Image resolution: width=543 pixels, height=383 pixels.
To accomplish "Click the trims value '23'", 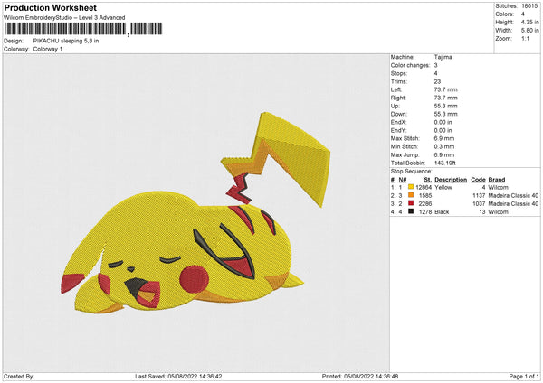I will [x=437, y=81].
